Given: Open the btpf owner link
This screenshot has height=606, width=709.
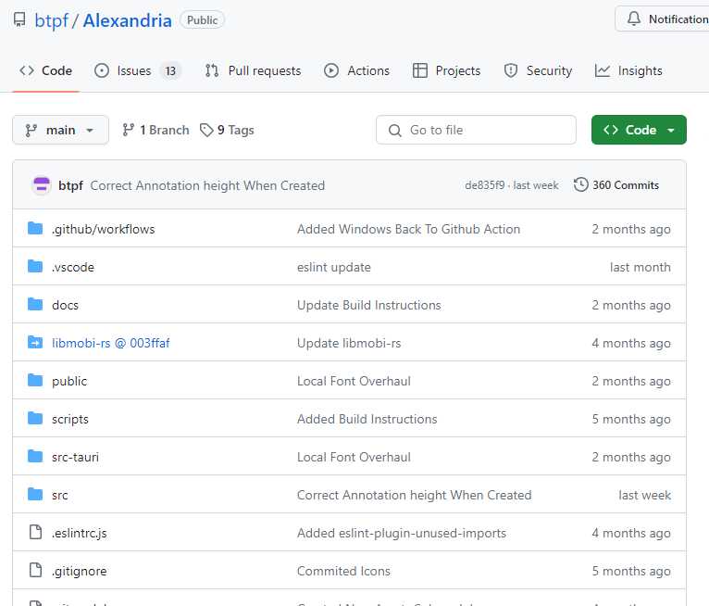Looking at the screenshot, I should click(51, 20).
